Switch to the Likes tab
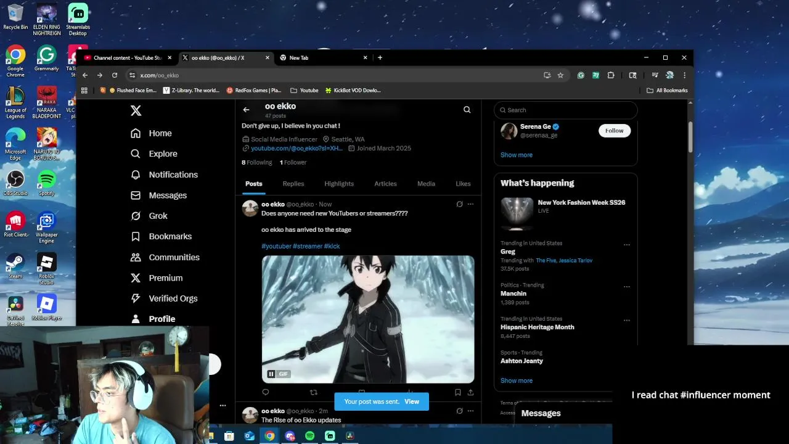 [463, 184]
